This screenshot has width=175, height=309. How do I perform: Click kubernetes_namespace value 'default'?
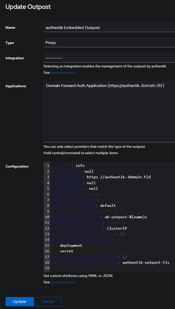click(x=108, y=205)
